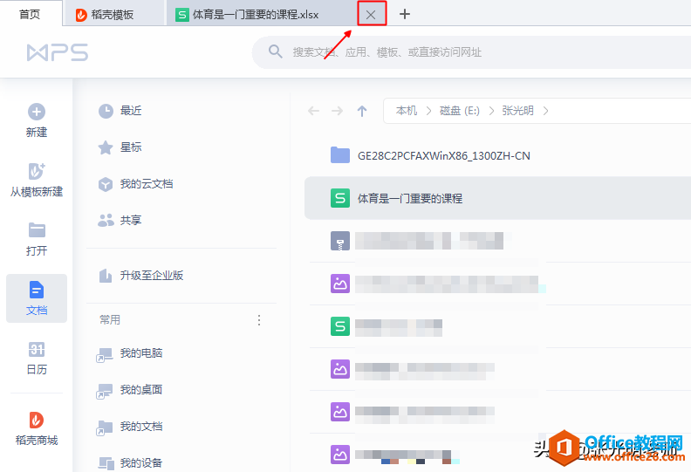Image resolution: width=691 pixels, height=472 pixels.
Task: Expand the chevron after 张光明 in path
Action: (545, 111)
